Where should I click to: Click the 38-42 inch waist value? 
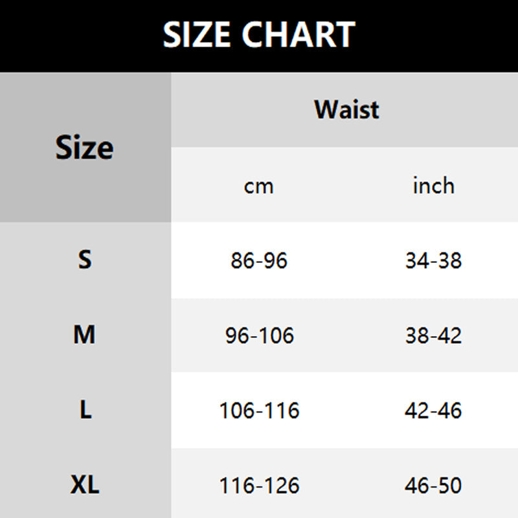coord(433,336)
